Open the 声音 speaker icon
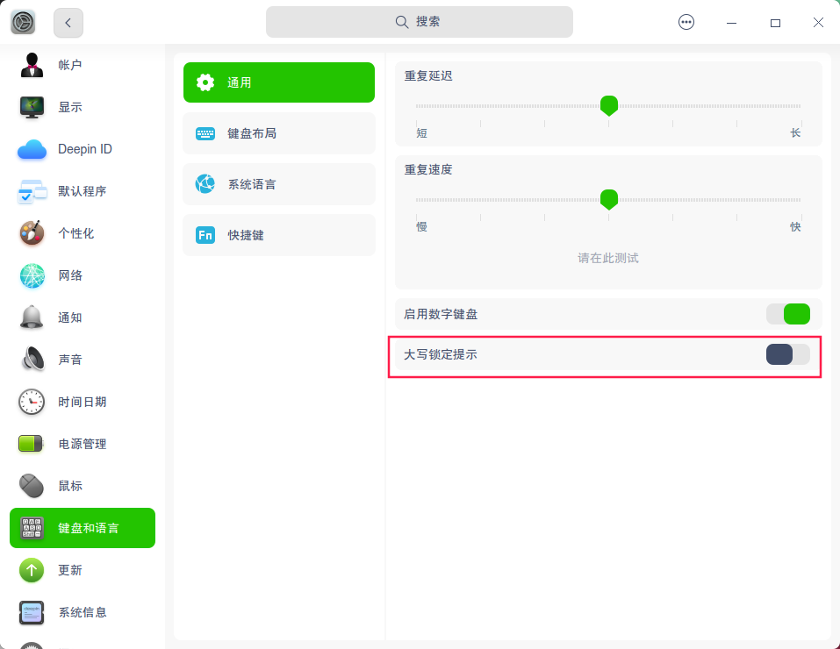The height and width of the screenshot is (649, 840). tap(32, 360)
